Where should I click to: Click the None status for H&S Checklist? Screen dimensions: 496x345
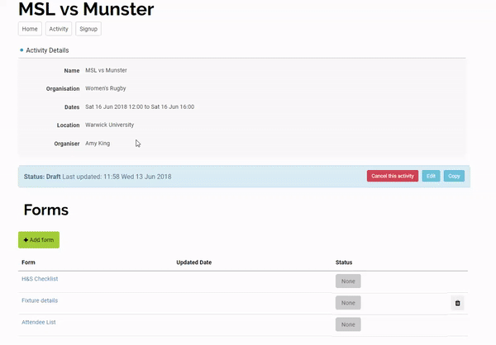pos(348,281)
